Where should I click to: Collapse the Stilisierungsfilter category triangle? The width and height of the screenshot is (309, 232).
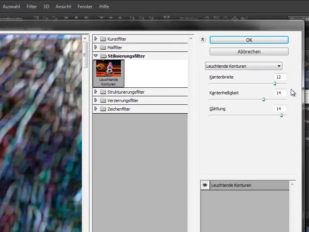96,56
